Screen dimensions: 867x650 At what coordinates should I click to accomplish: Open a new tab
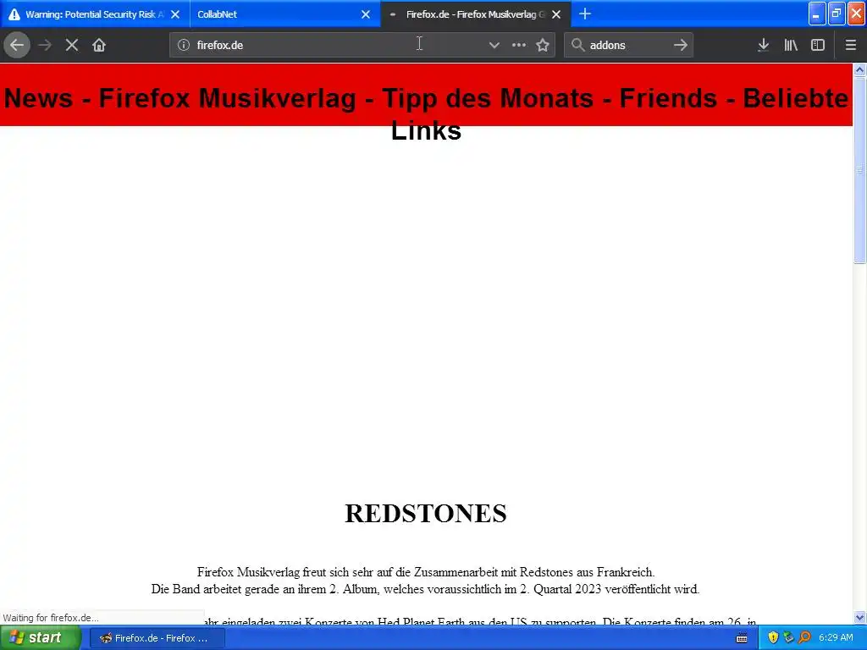tap(585, 14)
